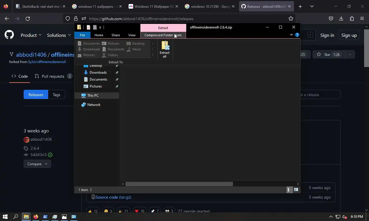This screenshot has width=369, height=221.
Task: Open the Compare dropdown
Action: tap(37, 164)
